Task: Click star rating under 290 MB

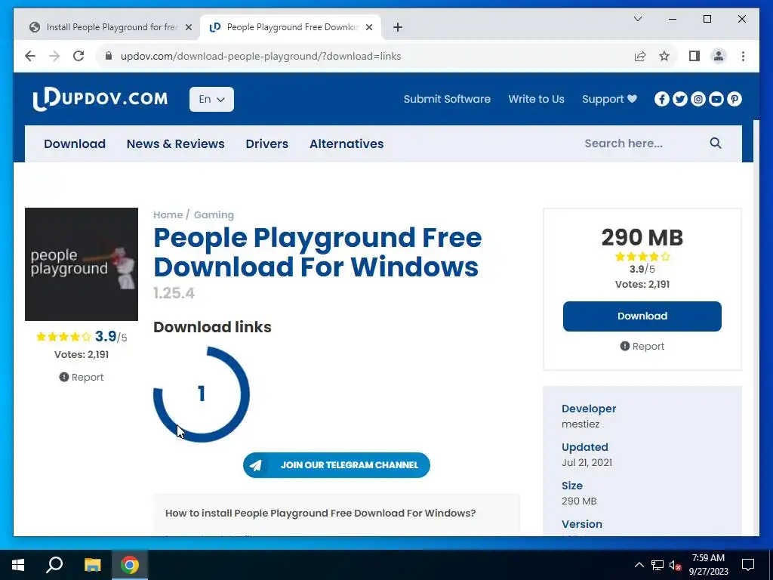Action: click(x=642, y=257)
